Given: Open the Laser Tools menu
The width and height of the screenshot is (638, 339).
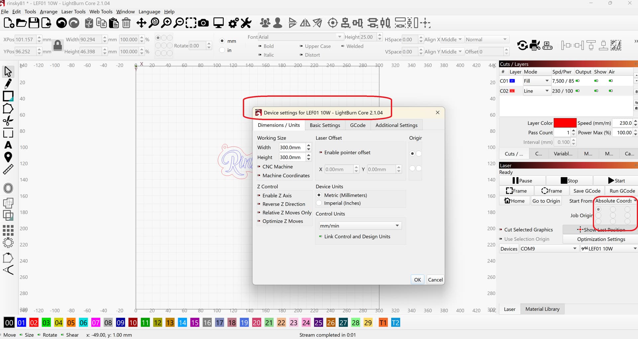Looking at the screenshot, I should click(x=73, y=12).
